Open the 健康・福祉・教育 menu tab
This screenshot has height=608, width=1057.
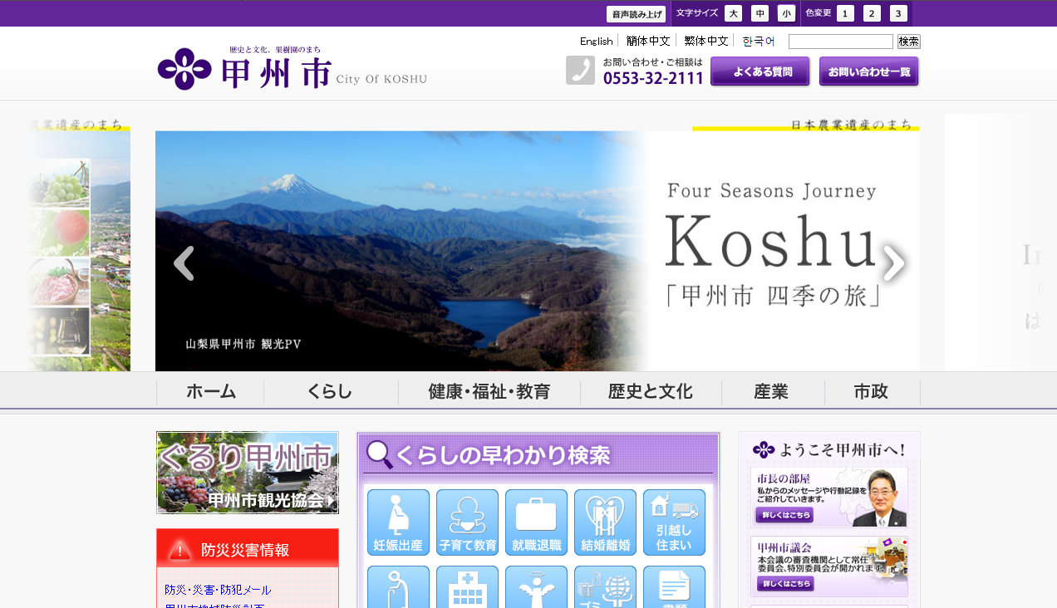coord(489,392)
